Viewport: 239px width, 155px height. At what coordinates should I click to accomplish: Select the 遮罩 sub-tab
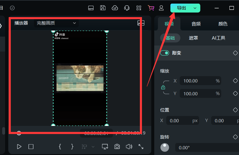click(193, 38)
